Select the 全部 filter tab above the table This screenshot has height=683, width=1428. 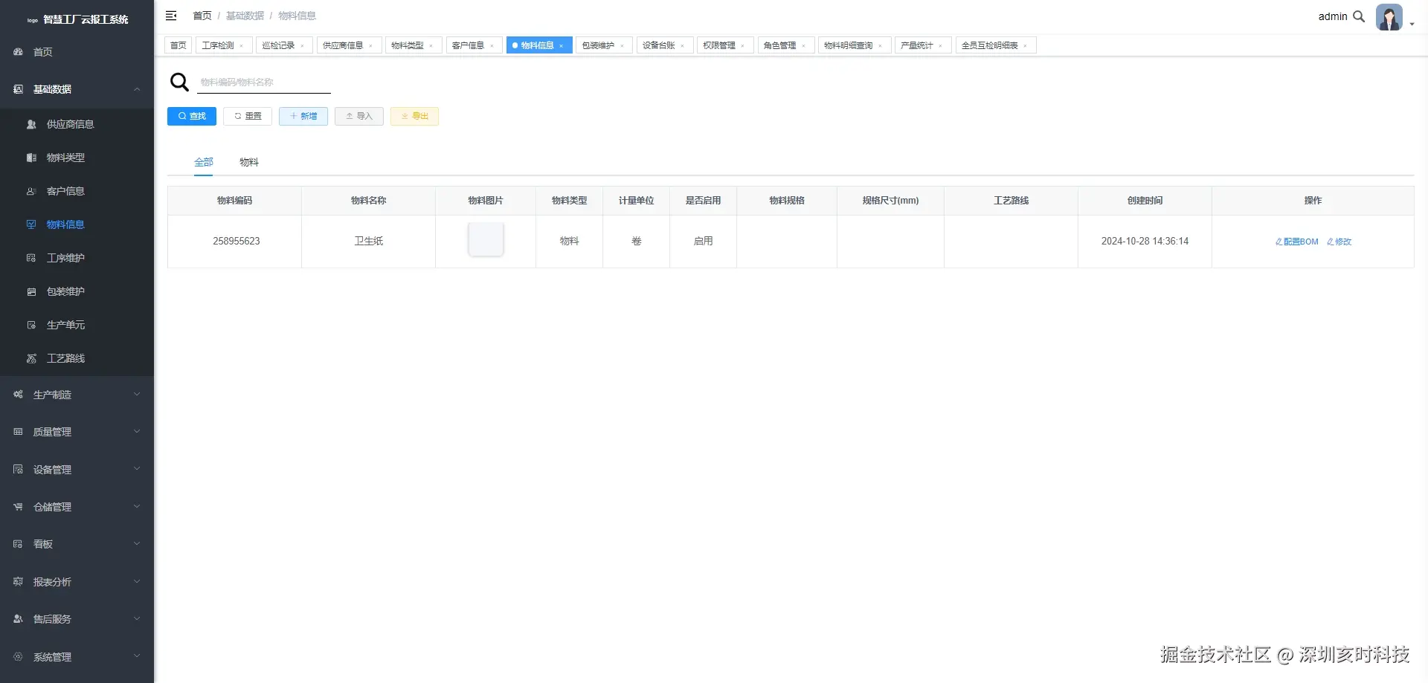coord(203,162)
